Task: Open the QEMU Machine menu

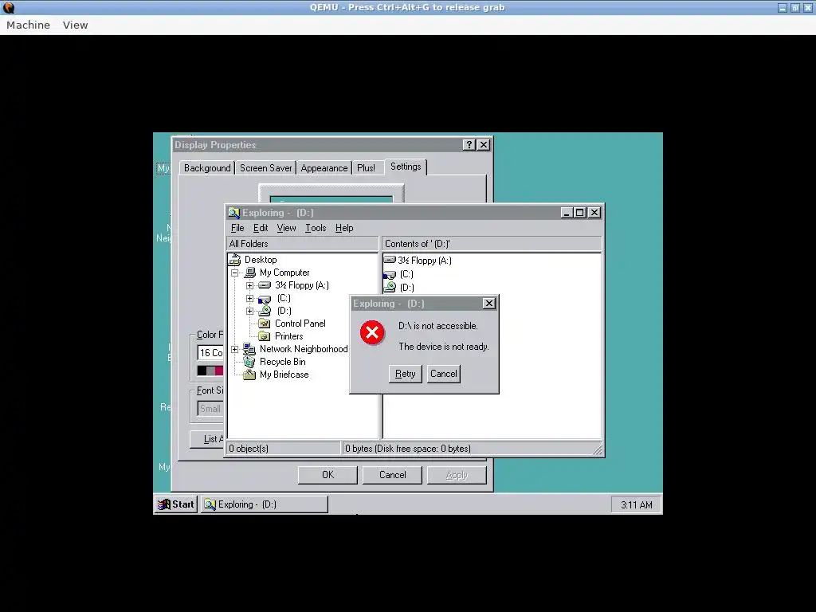Action: tap(28, 25)
